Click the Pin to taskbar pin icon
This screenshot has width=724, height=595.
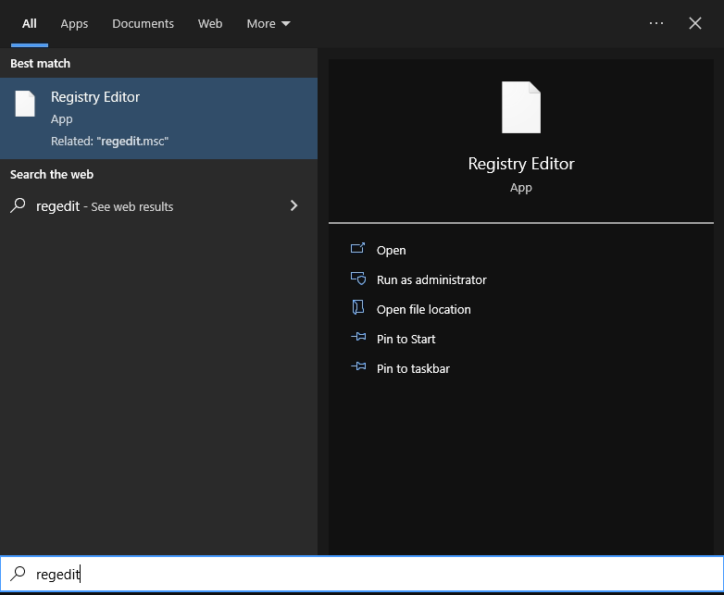tap(358, 368)
